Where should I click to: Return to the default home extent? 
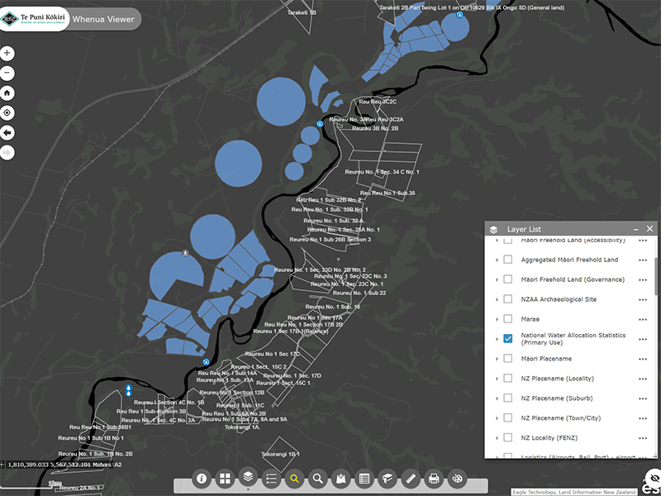click(x=7, y=93)
